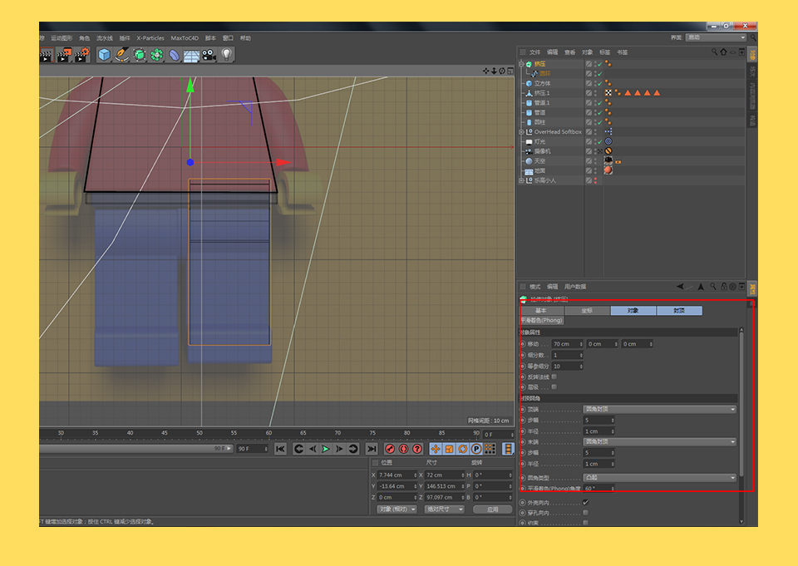Click the target tag on 灯光 row
This screenshot has height=566, width=798.
(x=608, y=141)
